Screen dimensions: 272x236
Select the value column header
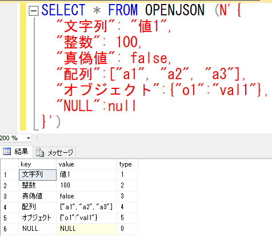pos(86,164)
